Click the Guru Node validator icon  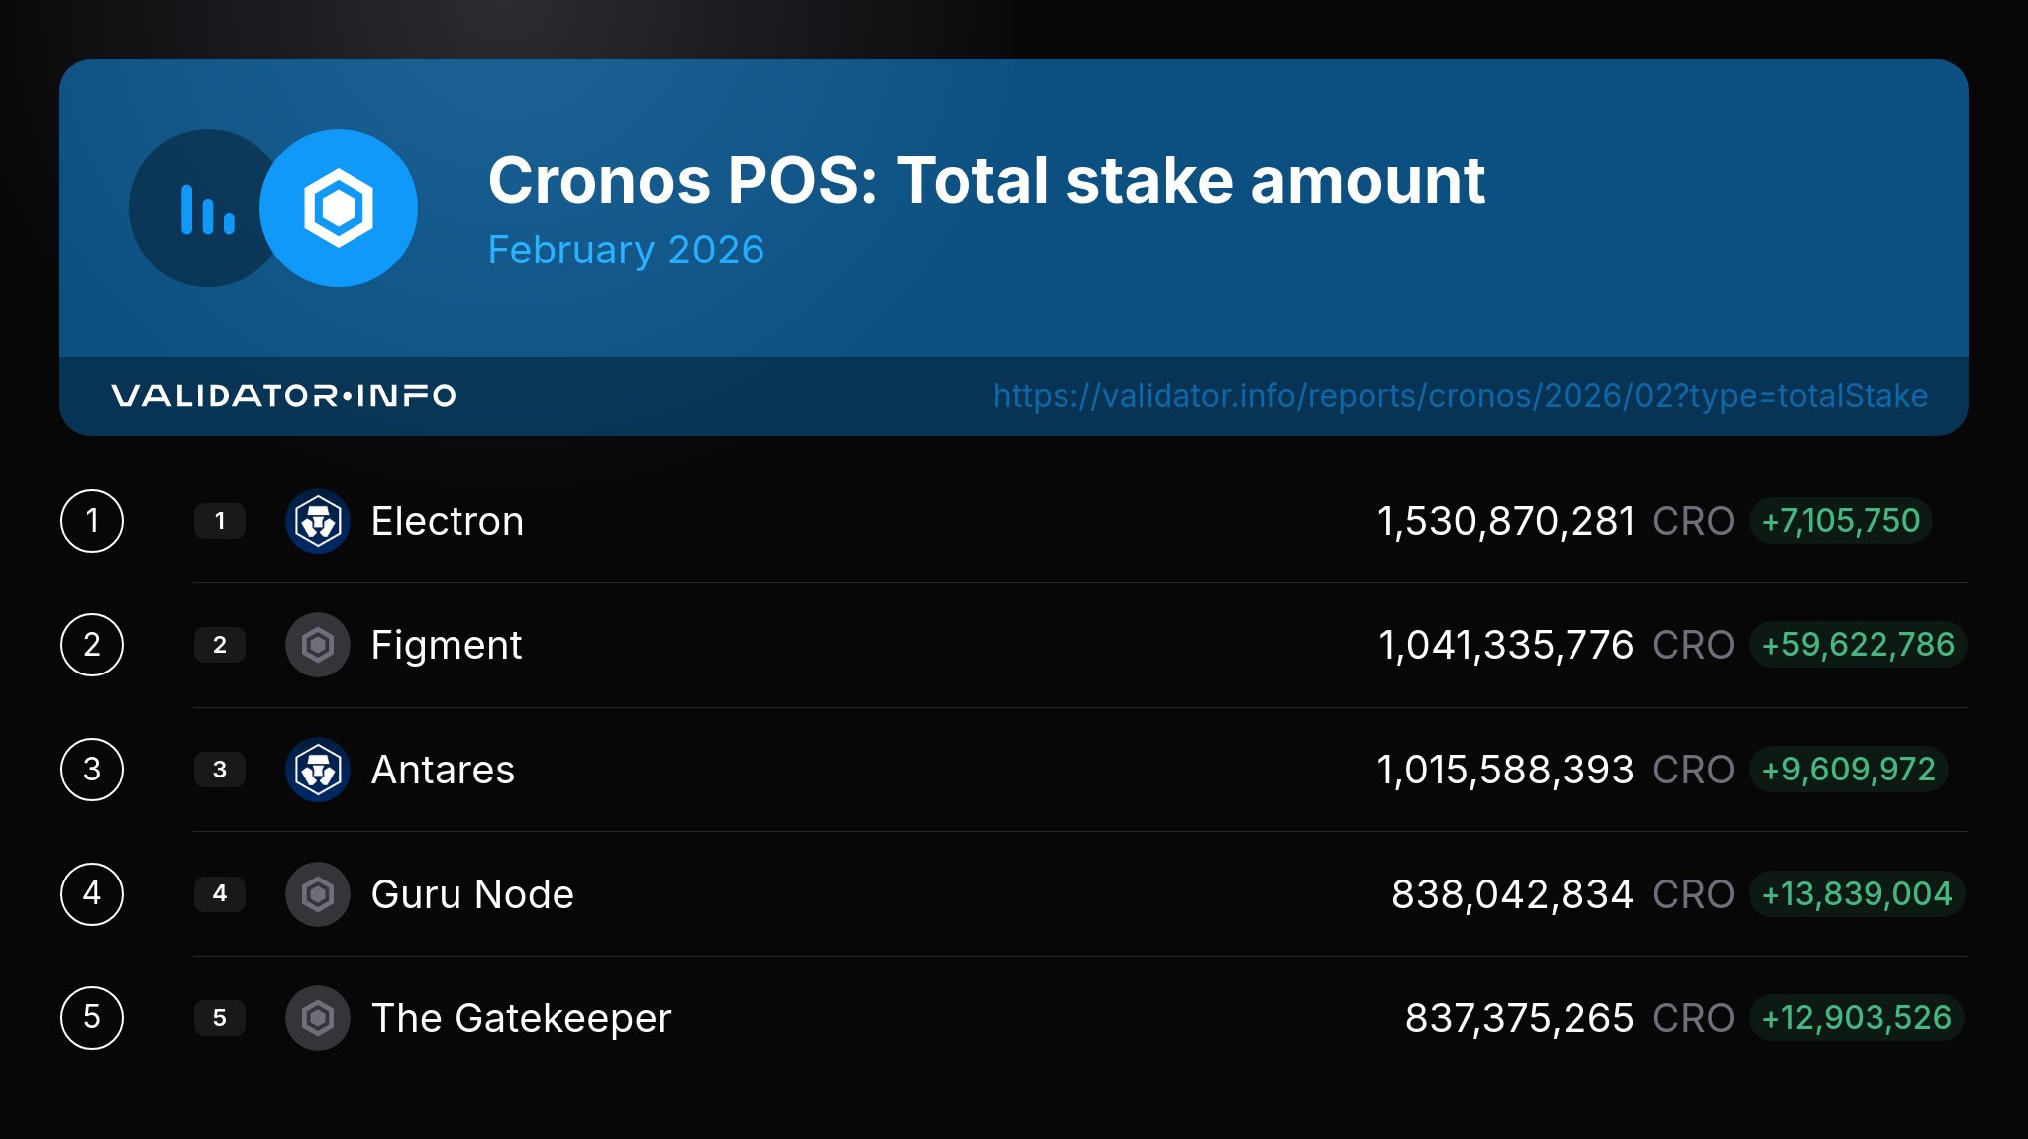318,894
